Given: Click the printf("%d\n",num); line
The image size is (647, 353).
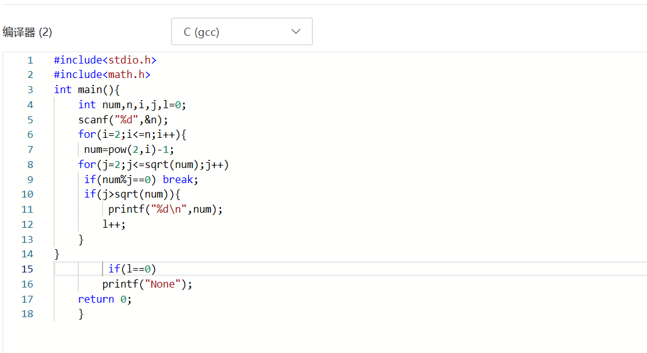Looking at the screenshot, I should point(166,210).
